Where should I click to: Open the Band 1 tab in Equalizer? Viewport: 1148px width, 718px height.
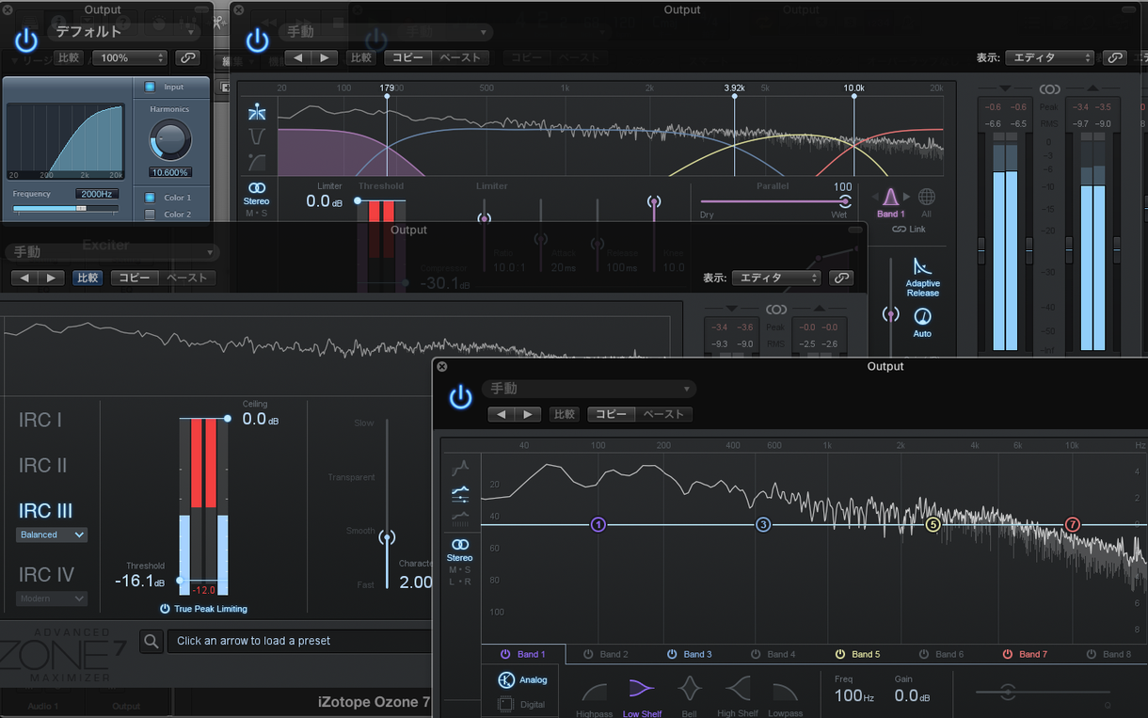point(523,654)
